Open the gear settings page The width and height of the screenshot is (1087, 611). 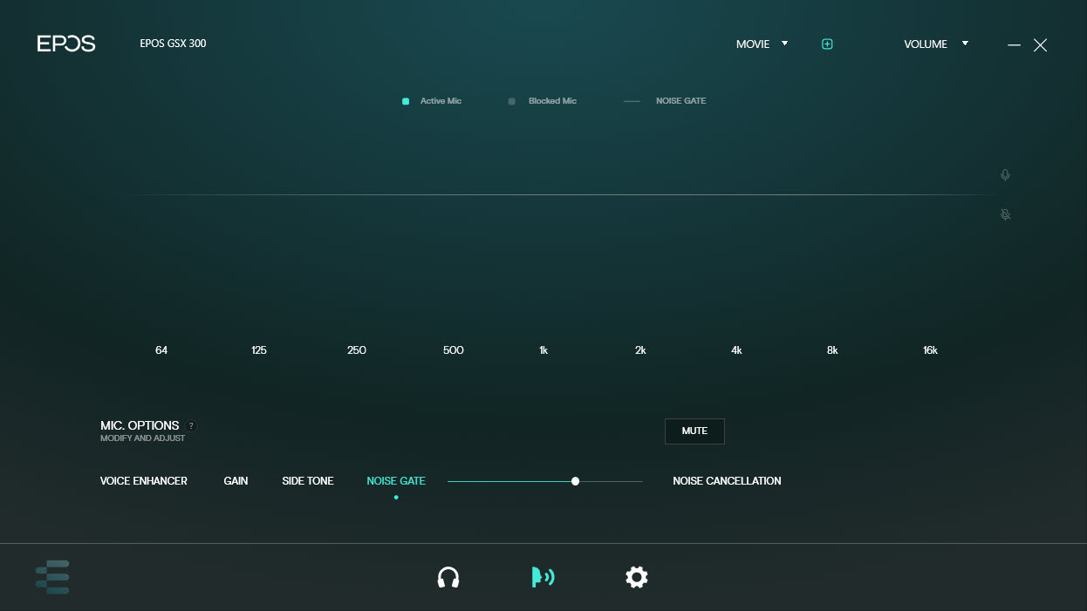pos(637,577)
